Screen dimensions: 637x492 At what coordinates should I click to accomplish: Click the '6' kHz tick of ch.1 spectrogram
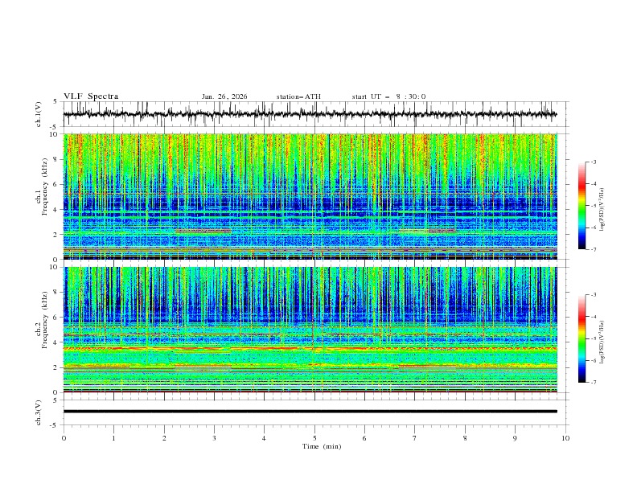click(55, 184)
